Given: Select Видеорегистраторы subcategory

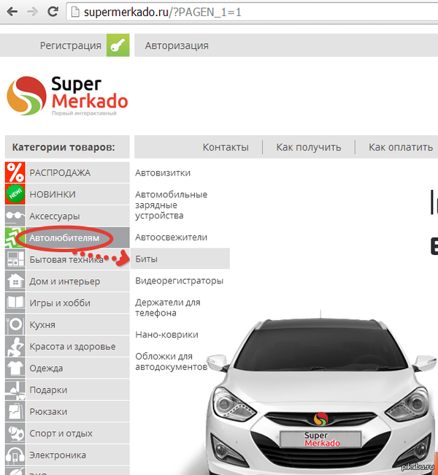Looking at the screenshot, I should [179, 281].
